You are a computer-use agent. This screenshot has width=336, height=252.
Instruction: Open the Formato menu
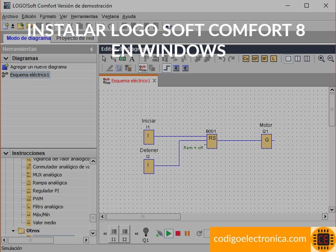[48, 16]
